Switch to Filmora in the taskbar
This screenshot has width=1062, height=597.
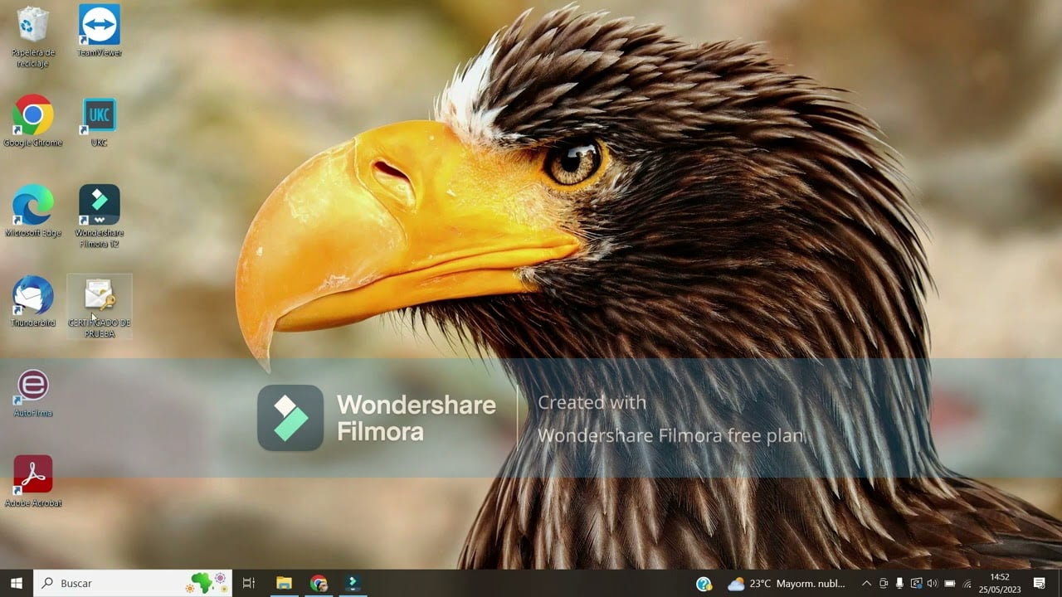pos(353,583)
